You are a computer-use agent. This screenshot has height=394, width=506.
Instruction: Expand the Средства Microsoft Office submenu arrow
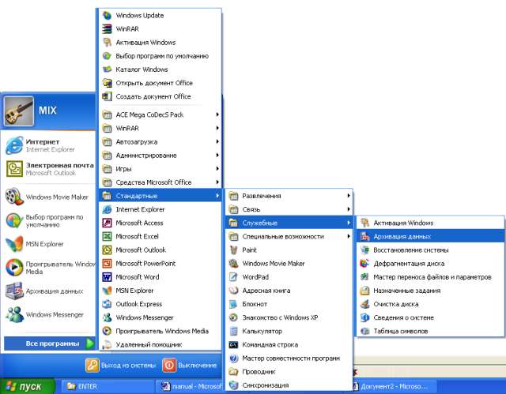tap(217, 182)
